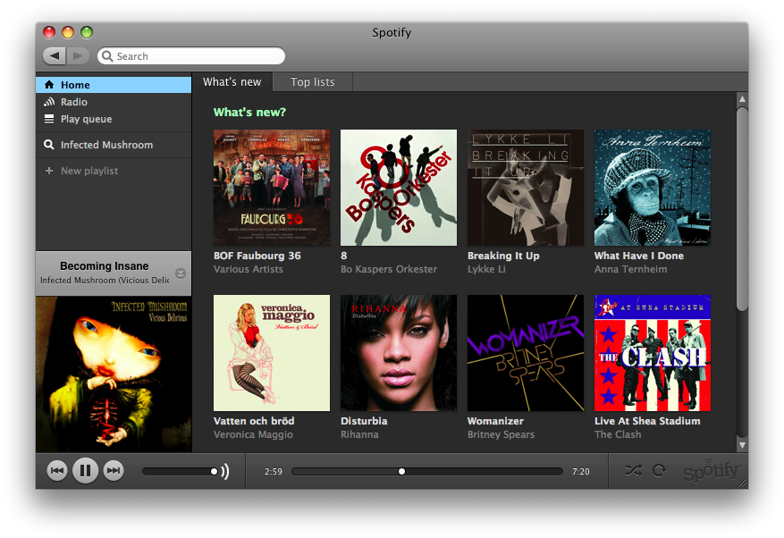Click the volume slider track

(180, 472)
